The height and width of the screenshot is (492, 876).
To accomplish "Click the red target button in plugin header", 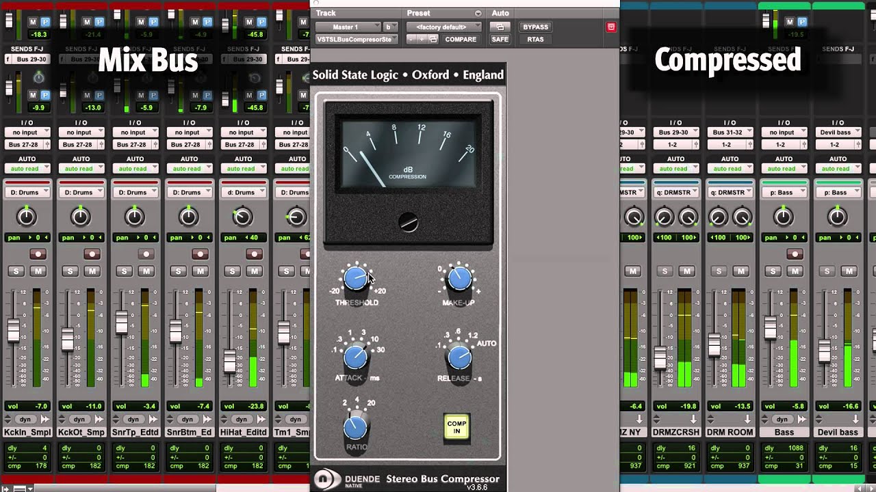I will 611,27.
